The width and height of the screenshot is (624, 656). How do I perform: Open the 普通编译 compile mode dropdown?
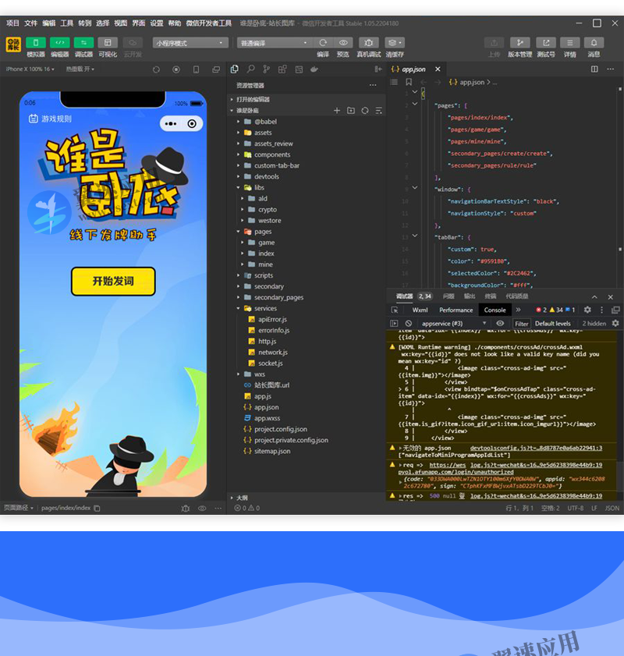(274, 43)
